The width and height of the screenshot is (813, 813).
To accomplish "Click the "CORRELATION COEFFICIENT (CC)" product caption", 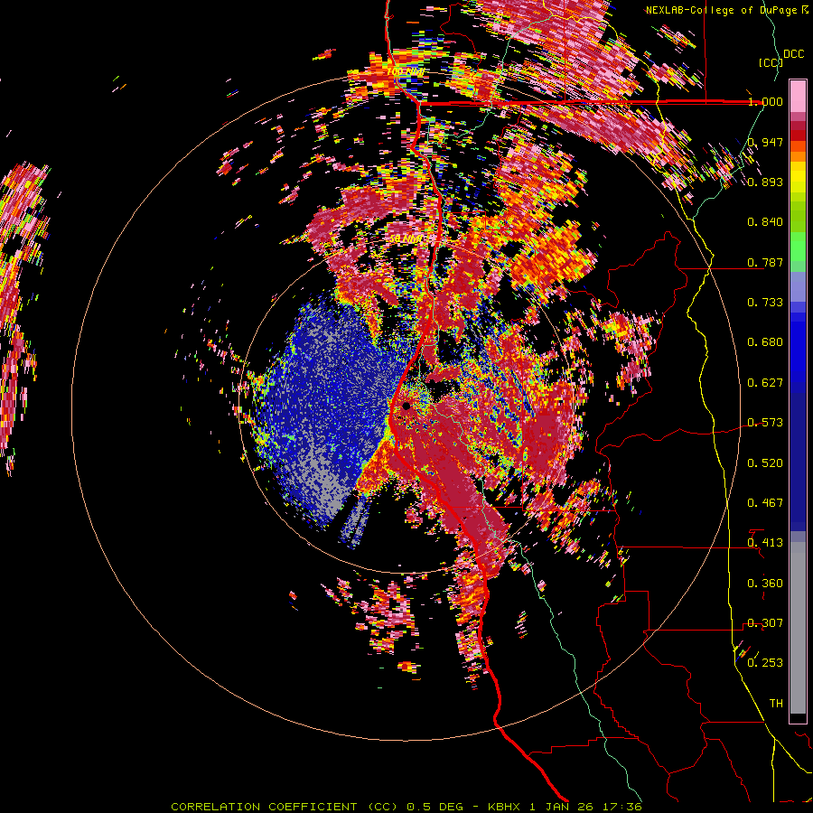I will point(284,807).
